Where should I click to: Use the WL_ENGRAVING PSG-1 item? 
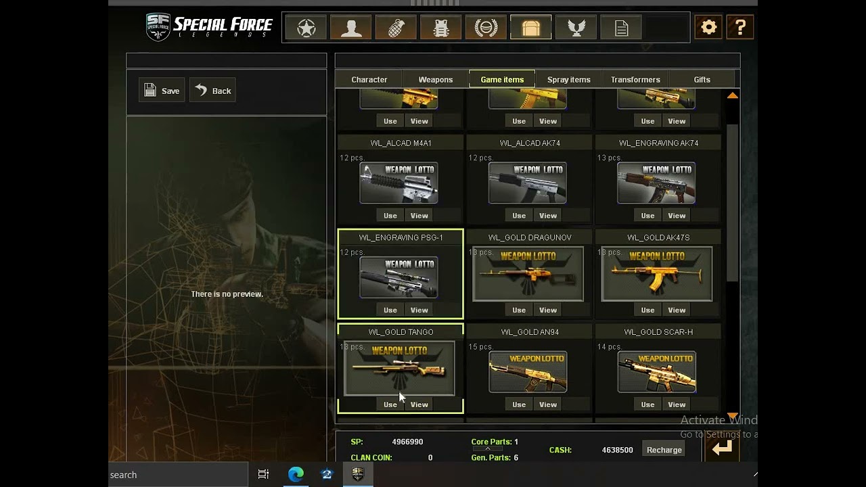(x=390, y=310)
